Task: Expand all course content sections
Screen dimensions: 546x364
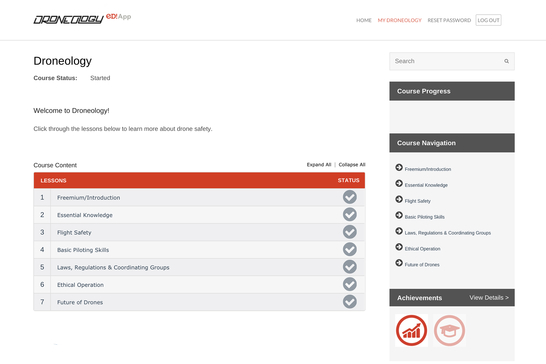Action: (x=319, y=164)
